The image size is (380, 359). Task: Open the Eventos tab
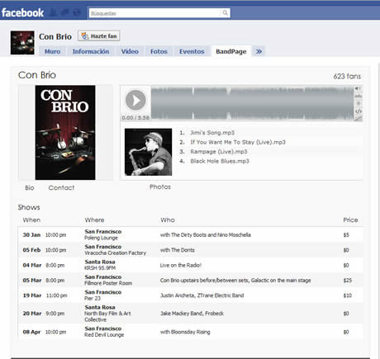[192, 51]
